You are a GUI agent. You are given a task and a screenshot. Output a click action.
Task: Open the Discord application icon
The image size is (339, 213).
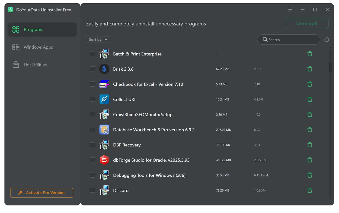click(x=104, y=190)
